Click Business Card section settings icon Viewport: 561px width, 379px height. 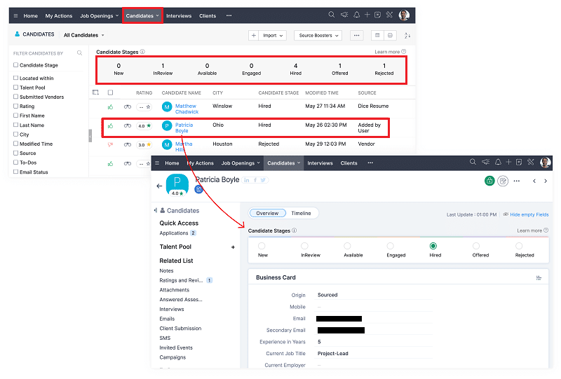(x=539, y=278)
